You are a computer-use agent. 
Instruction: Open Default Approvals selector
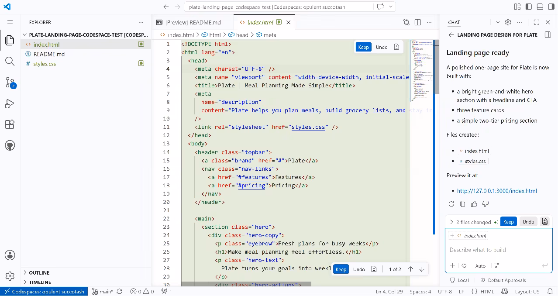pos(503,280)
